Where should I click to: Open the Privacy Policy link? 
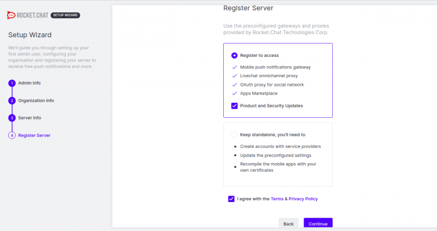(303, 199)
